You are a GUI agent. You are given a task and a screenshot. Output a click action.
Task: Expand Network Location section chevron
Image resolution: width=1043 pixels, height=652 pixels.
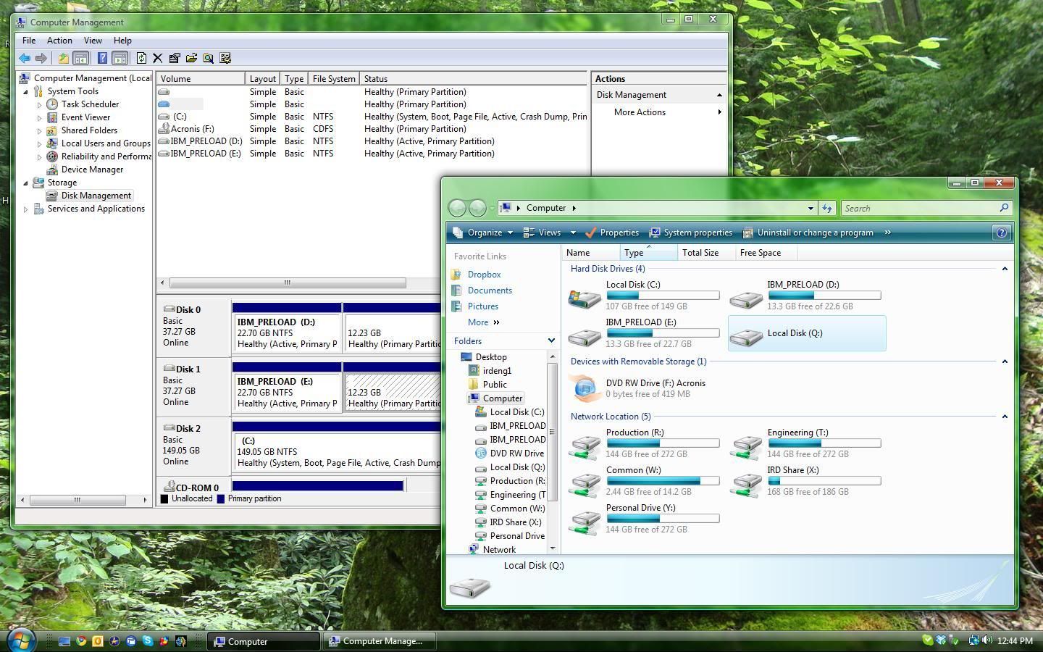pyautogui.click(x=1005, y=417)
